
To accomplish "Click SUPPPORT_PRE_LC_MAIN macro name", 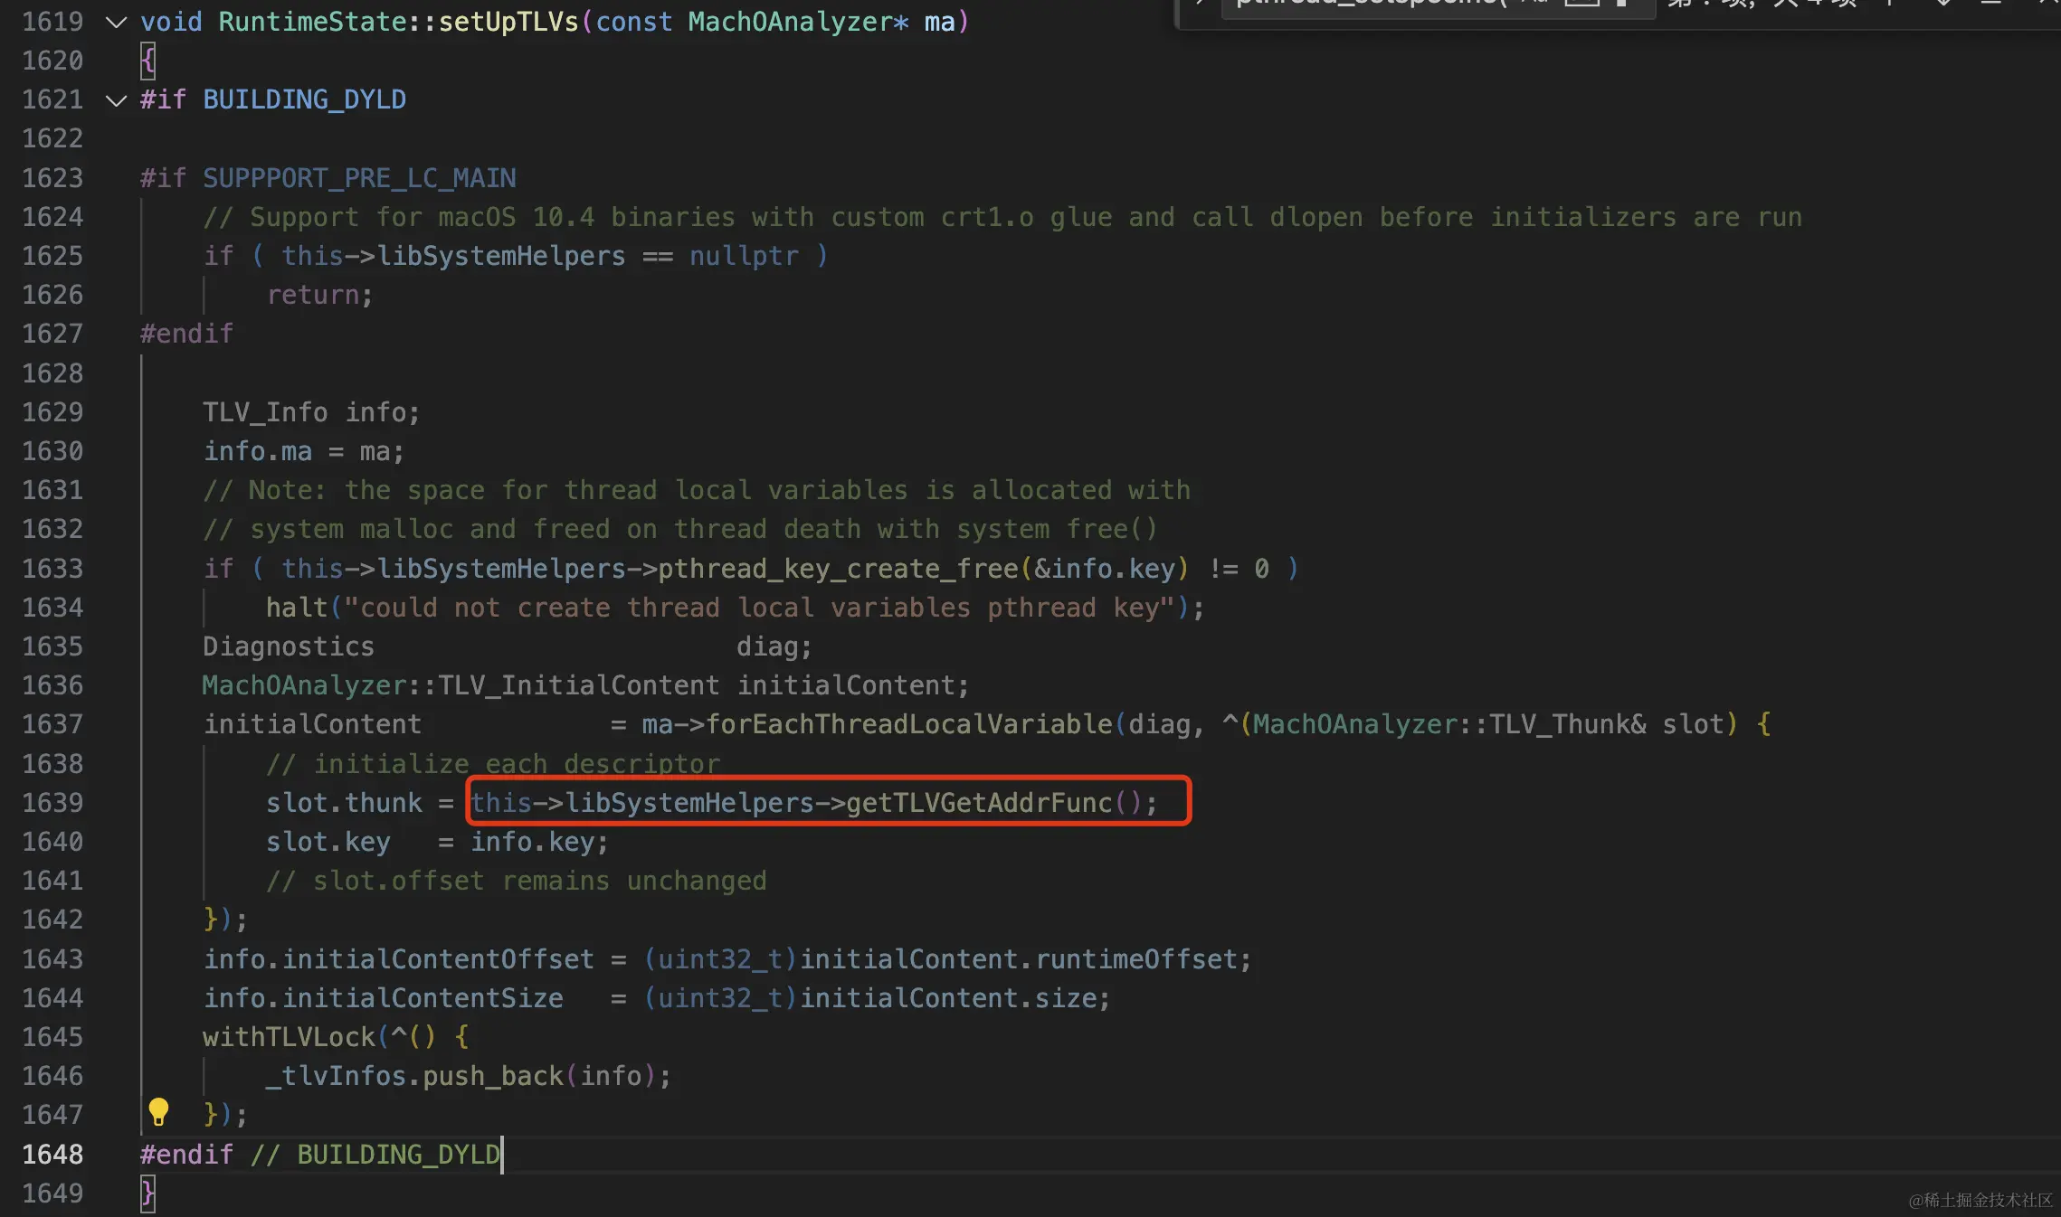I will point(359,178).
